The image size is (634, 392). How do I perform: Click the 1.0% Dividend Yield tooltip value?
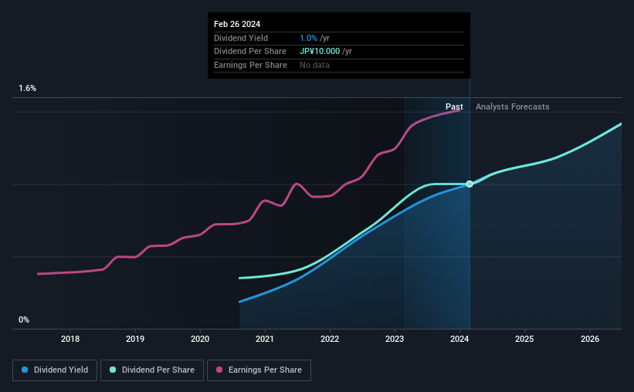click(308, 38)
